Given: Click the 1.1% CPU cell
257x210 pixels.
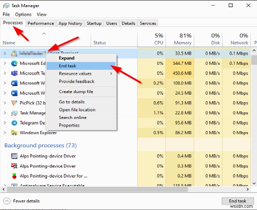Looking at the screenshot, I should pyautogui.click(x=152, y=113).
